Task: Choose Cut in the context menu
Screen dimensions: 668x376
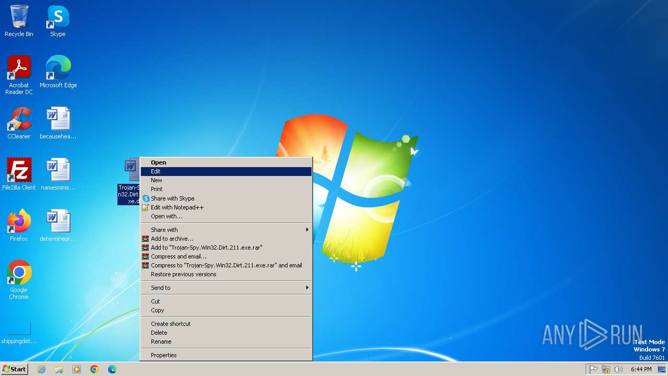Action: [226, 301]
